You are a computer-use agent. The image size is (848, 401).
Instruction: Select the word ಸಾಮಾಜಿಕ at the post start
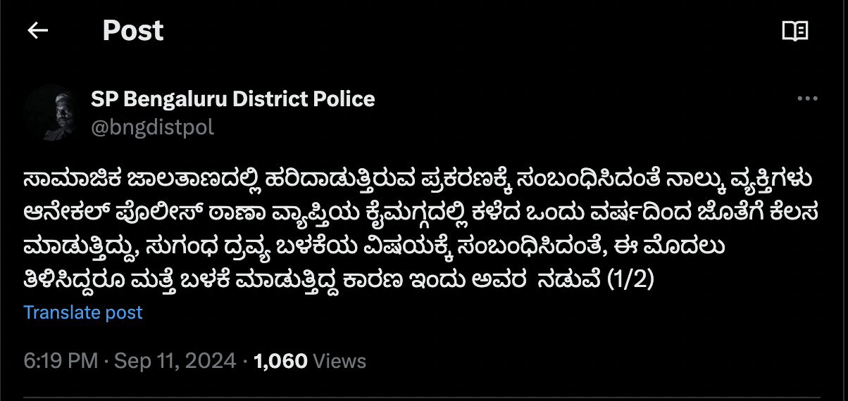tap(70, 180)
